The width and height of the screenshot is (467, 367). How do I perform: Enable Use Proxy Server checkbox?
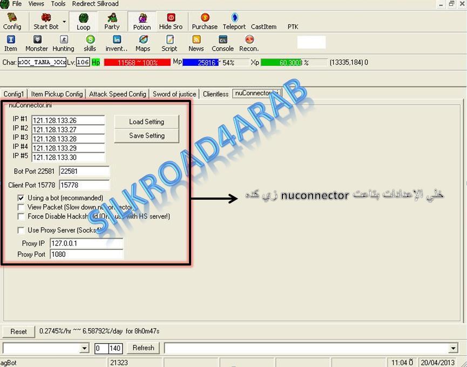coord(21,230)
